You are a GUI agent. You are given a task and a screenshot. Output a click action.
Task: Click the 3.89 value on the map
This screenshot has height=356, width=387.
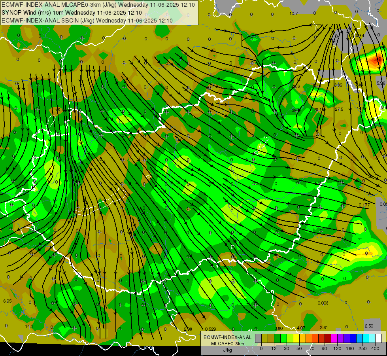click(338, 85)
